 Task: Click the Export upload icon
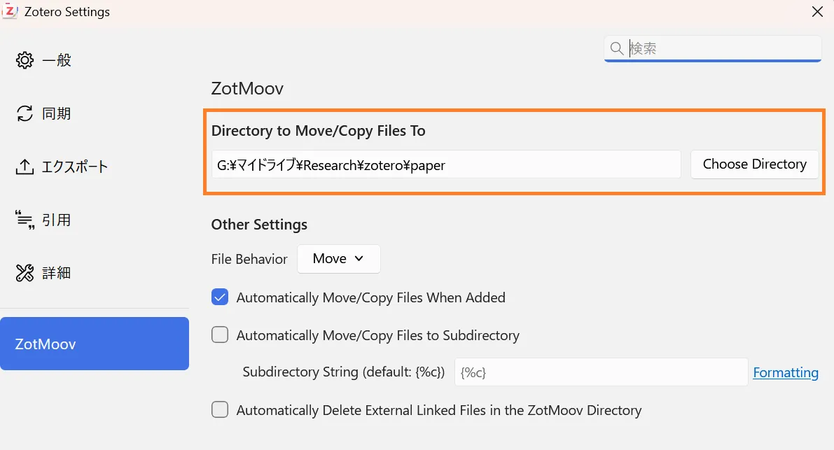[25, 167]
